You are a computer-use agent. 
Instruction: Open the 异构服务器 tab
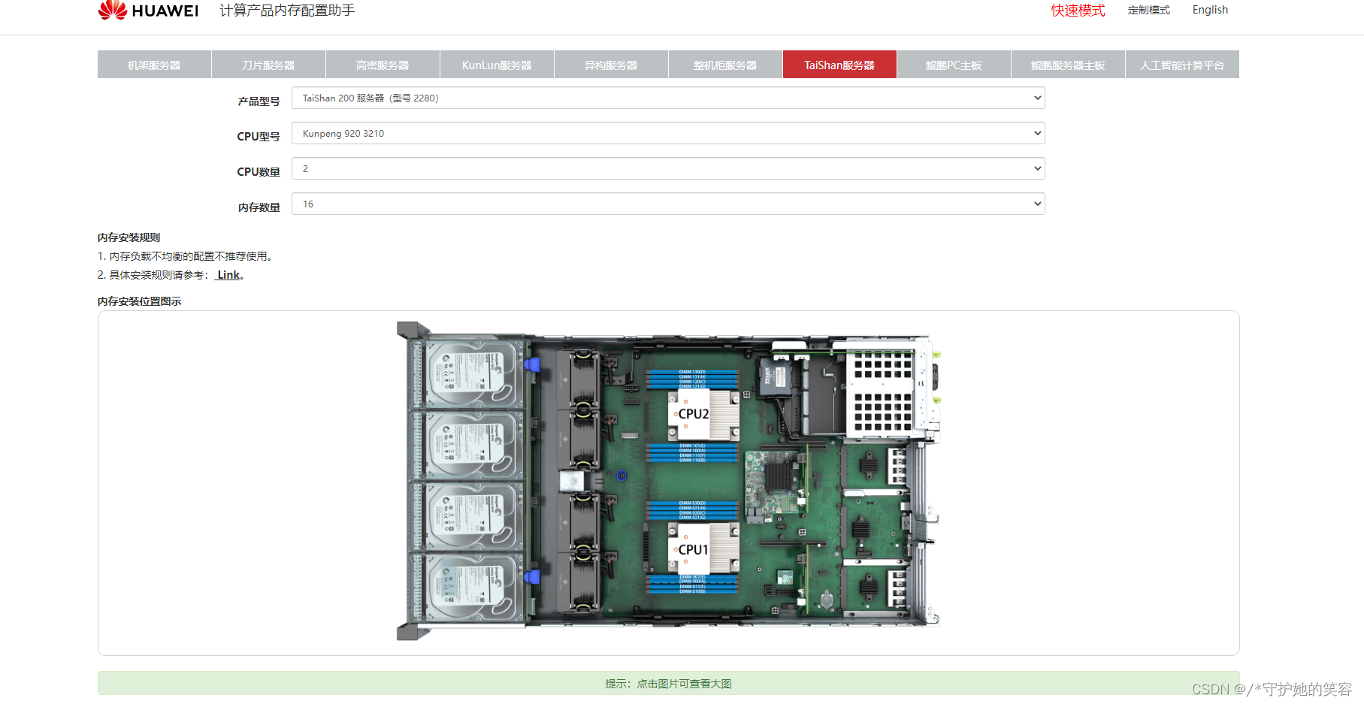click(611, 65)
